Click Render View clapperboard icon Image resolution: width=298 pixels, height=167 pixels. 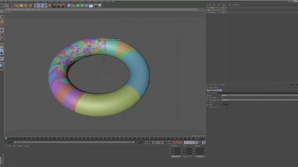point(54,6)
